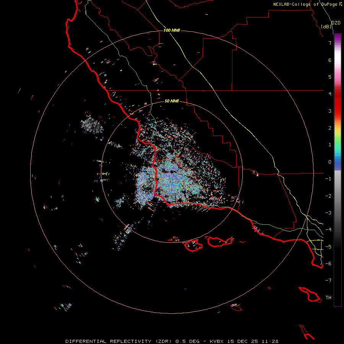This screenshot has width=344, height=344.
Task: Click the 3 dB tick on the color scale
Action: 330,111
